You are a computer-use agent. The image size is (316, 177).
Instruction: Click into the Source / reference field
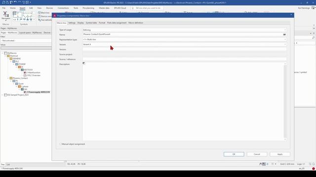click(184, 59)
